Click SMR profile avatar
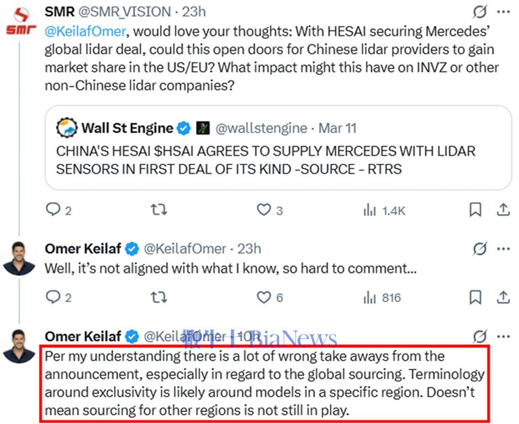Viewport: 519px width, 424px height. pos(21,20)
